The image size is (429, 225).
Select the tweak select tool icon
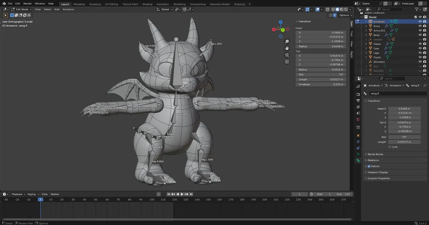coord(6,15)
